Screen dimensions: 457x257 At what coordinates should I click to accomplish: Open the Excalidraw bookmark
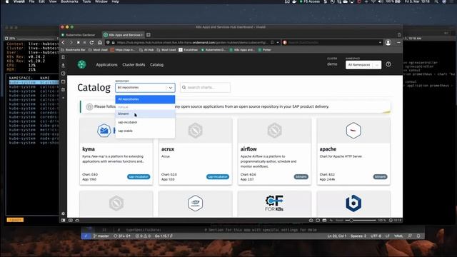189,50
